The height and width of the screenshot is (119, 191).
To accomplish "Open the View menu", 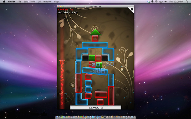I will pos(33,2).
